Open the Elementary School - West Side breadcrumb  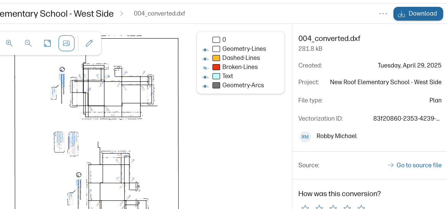(x=57, y=14)
